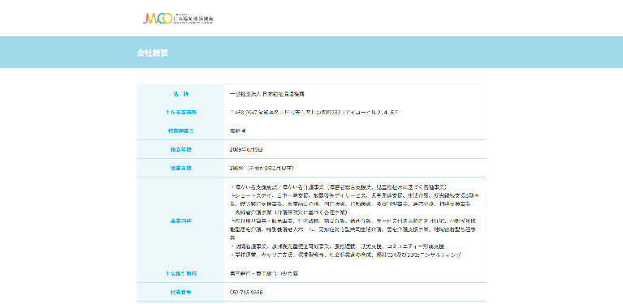Screen dimensions: 623x304
Task: Select the 2009年 establishment date value
Action: coord(246,149)
